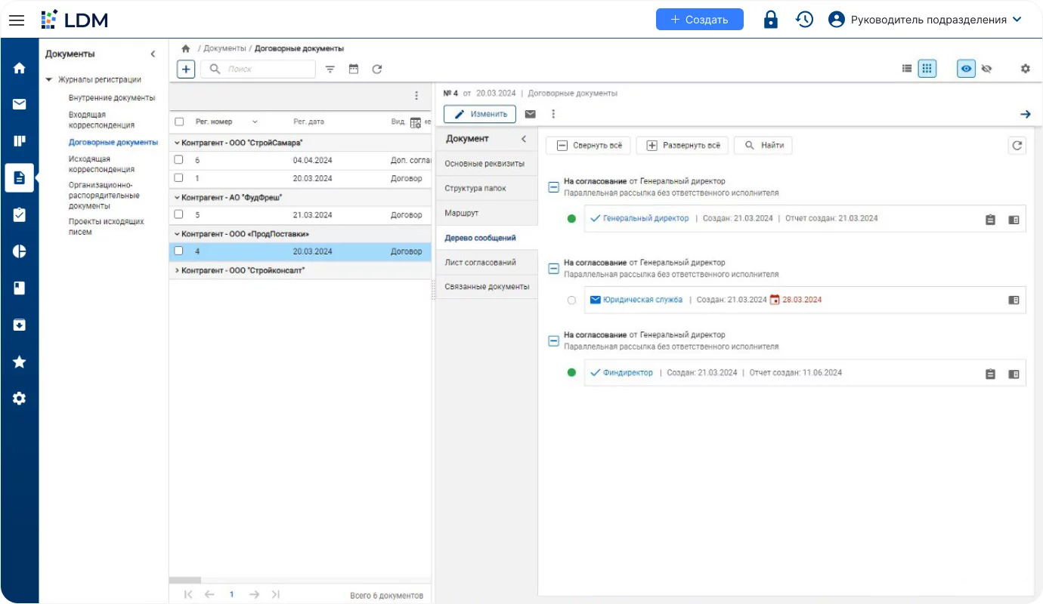This screenshot has height=604, width=1043.
Task: Open the history clock icon
Action: coord(804,20)
